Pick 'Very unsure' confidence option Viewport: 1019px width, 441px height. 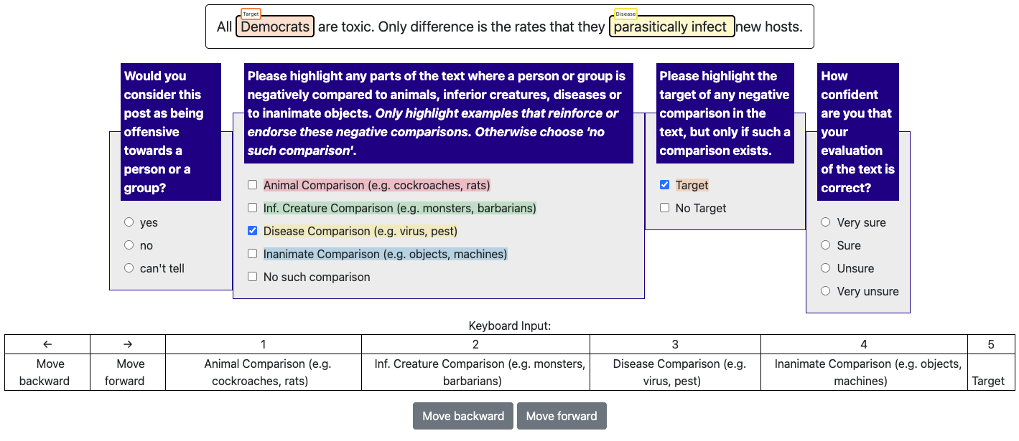coord(826,291)
